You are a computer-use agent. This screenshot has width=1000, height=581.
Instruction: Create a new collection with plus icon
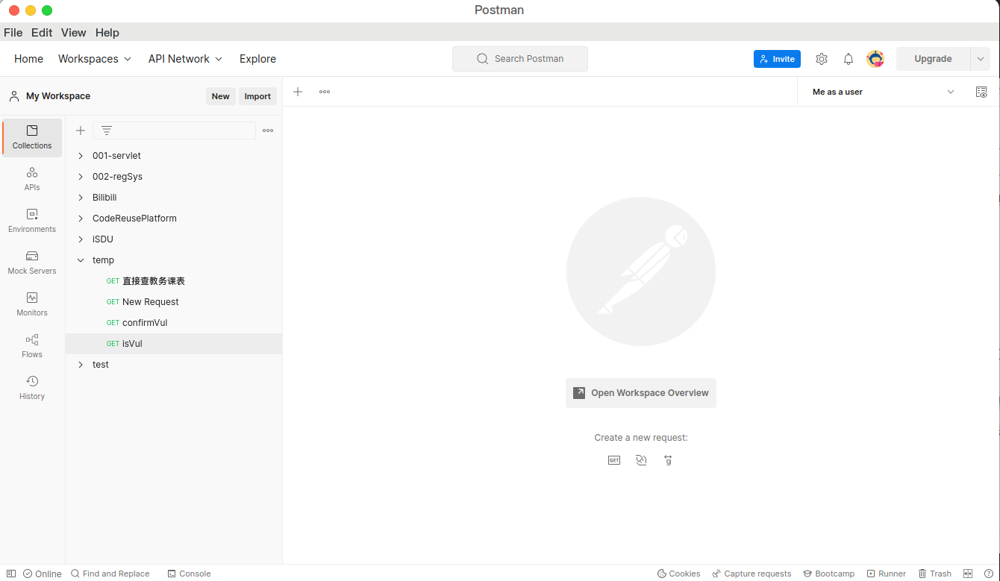pos(81,131)
